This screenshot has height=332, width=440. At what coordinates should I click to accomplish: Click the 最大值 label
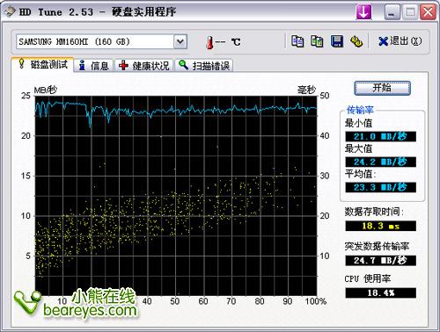358,148
